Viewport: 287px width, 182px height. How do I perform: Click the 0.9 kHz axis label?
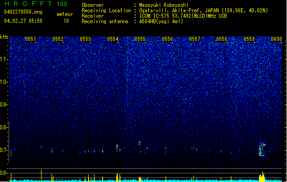click(4, 105)
